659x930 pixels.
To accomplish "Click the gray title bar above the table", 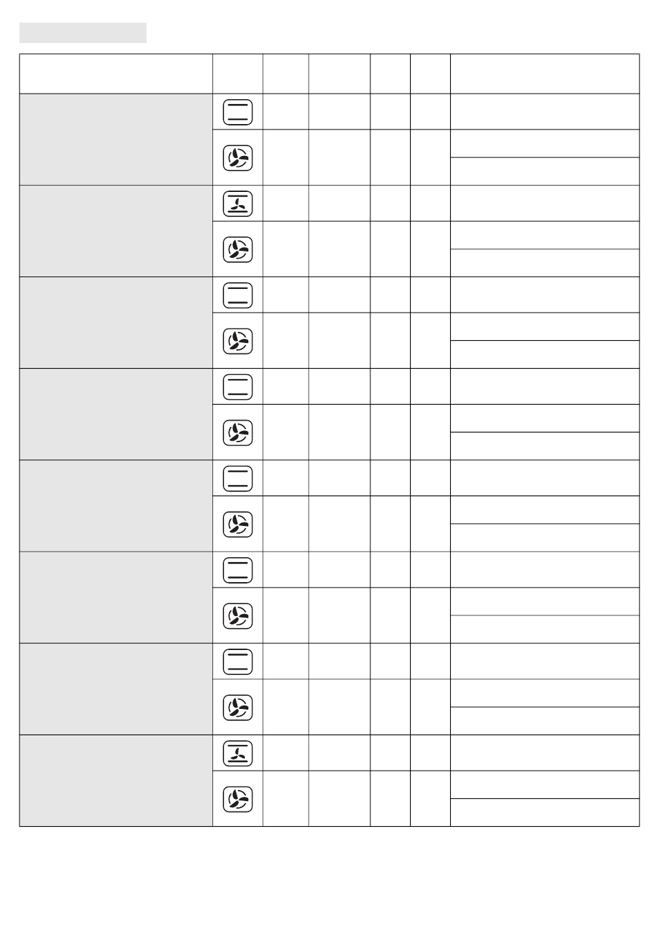I will (83, 33).
